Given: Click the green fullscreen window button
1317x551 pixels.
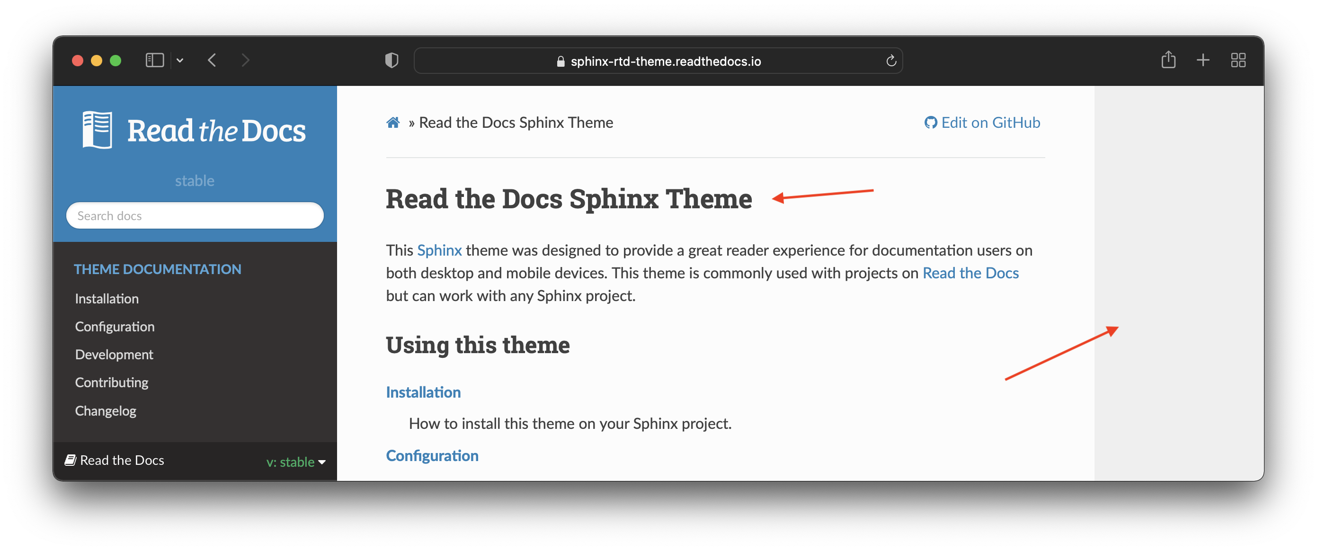Looking at the screenshot, I should (x=116, y=61).
